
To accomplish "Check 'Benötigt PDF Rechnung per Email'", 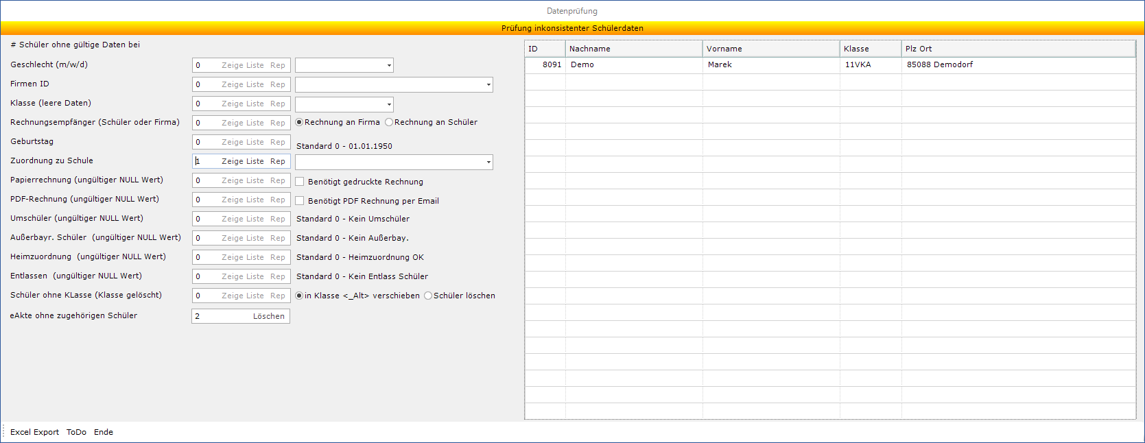I will click(300, 201).
